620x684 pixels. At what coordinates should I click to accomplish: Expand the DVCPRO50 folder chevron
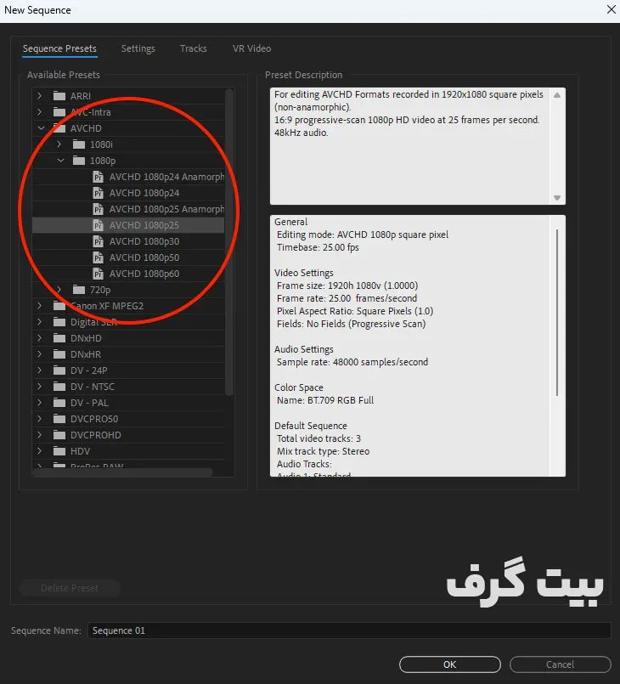(x=40, y=419)
